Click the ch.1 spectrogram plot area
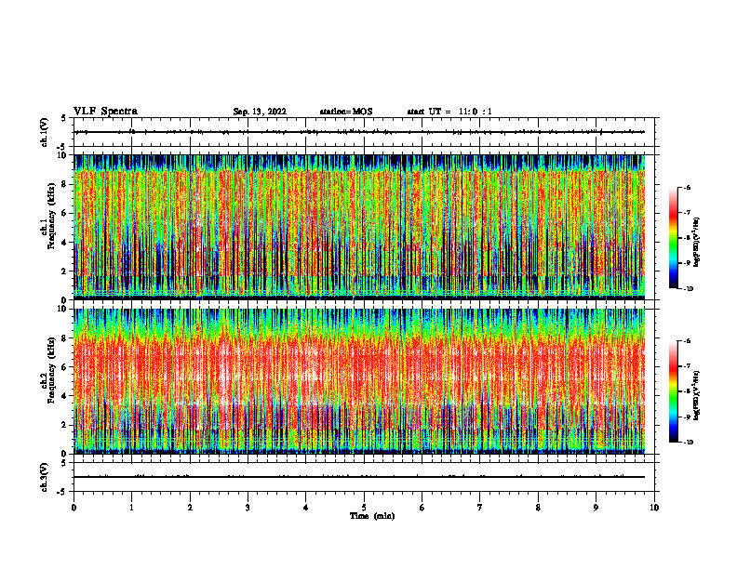The image size is (737, 569). tap(359, 227)
